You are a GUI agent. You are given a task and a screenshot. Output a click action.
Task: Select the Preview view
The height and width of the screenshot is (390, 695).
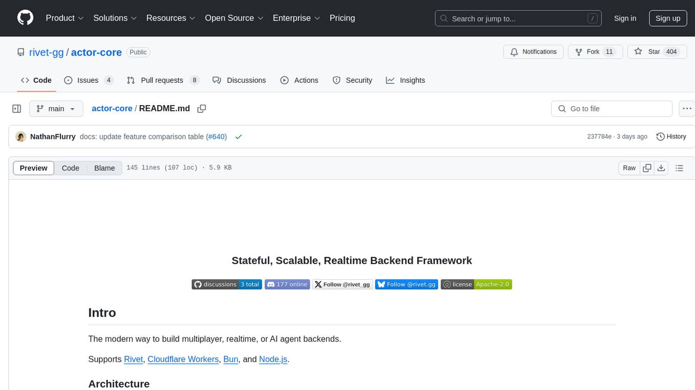[34, 168]
